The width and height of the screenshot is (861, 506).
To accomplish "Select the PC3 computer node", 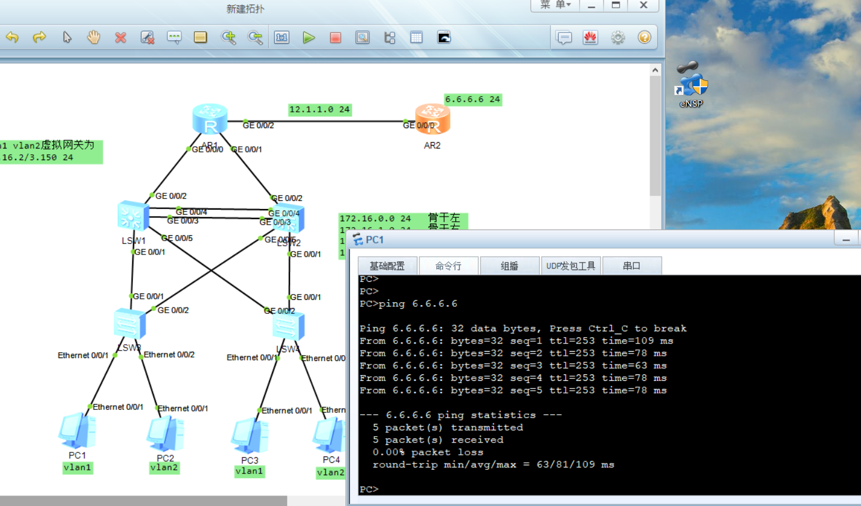I will [250, 436].
